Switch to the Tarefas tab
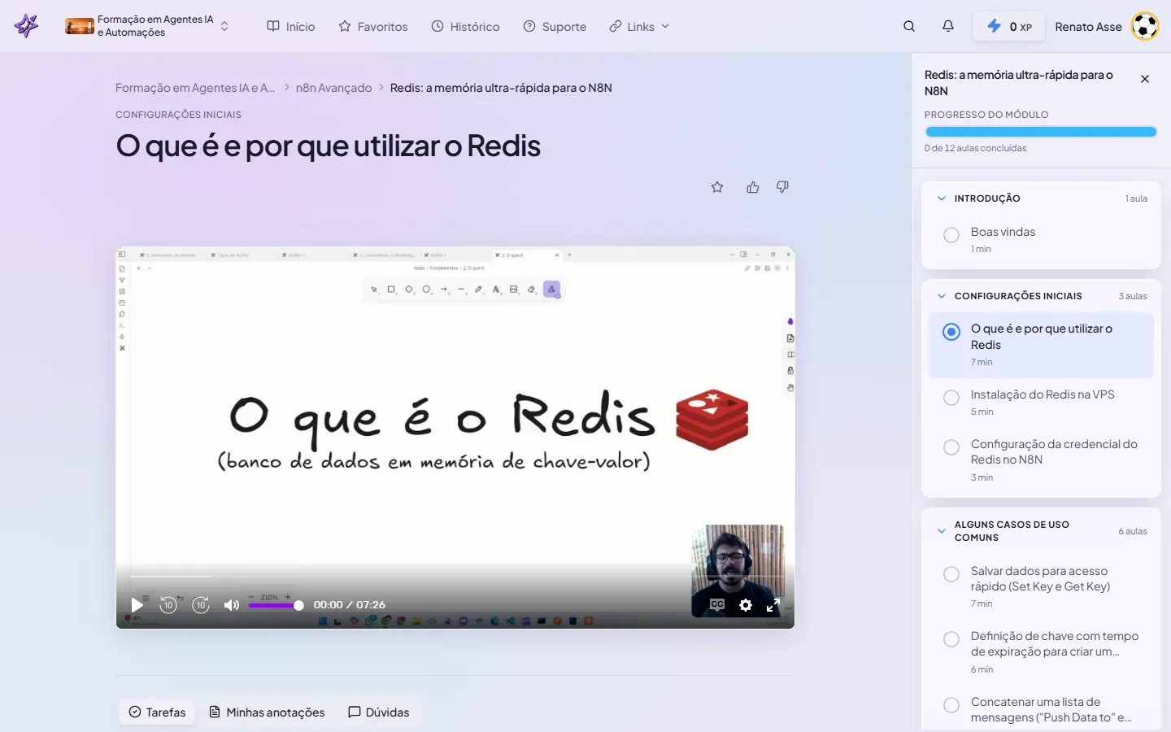Viewport: 1171px width, 732px height. (157, 712)
